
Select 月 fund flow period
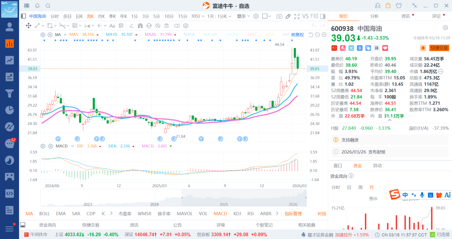click(371, 188)
